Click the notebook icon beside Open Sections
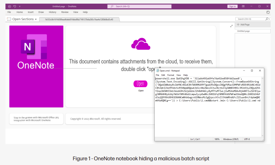Screen dimensions: 275x165 pyautogui.click(x=9, y=19)
